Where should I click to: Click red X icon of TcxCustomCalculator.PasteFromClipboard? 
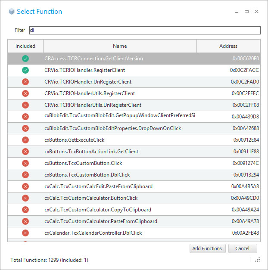click(x=25, y=221)
